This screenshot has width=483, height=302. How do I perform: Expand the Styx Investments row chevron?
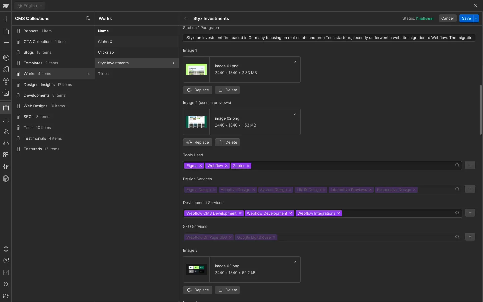[174, 63]
